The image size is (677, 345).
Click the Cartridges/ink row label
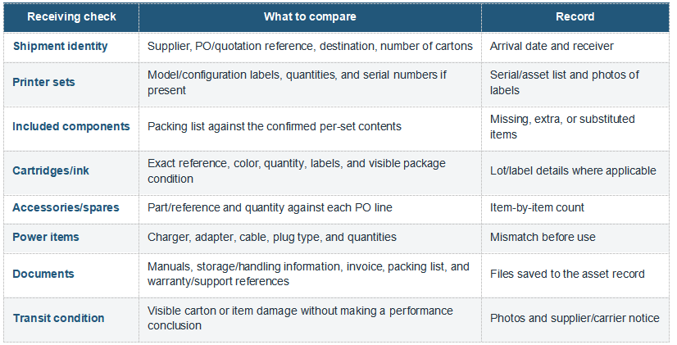[x=51, y=170]
